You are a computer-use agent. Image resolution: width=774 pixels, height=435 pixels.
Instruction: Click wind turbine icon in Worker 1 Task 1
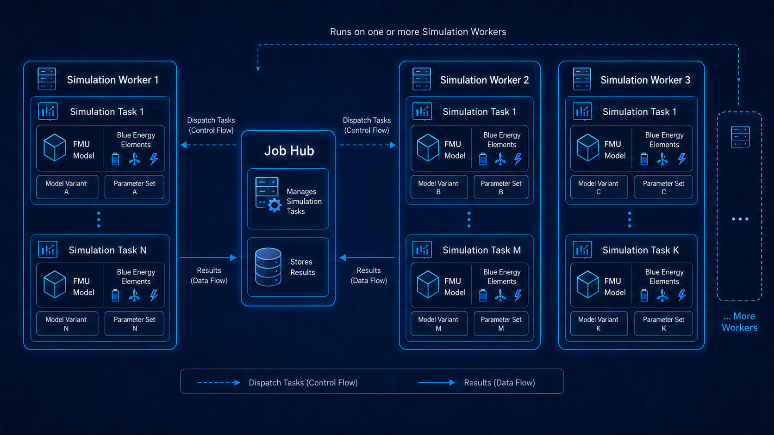coord(135,159)
